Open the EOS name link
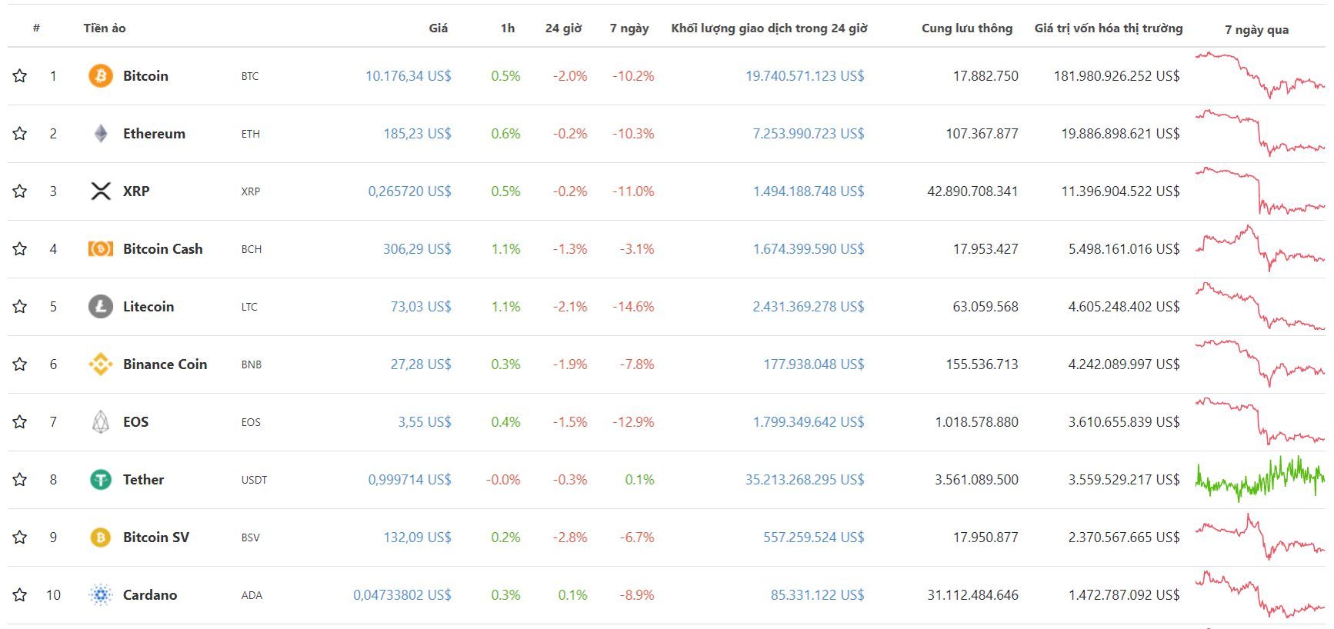 tap(135, 421)
